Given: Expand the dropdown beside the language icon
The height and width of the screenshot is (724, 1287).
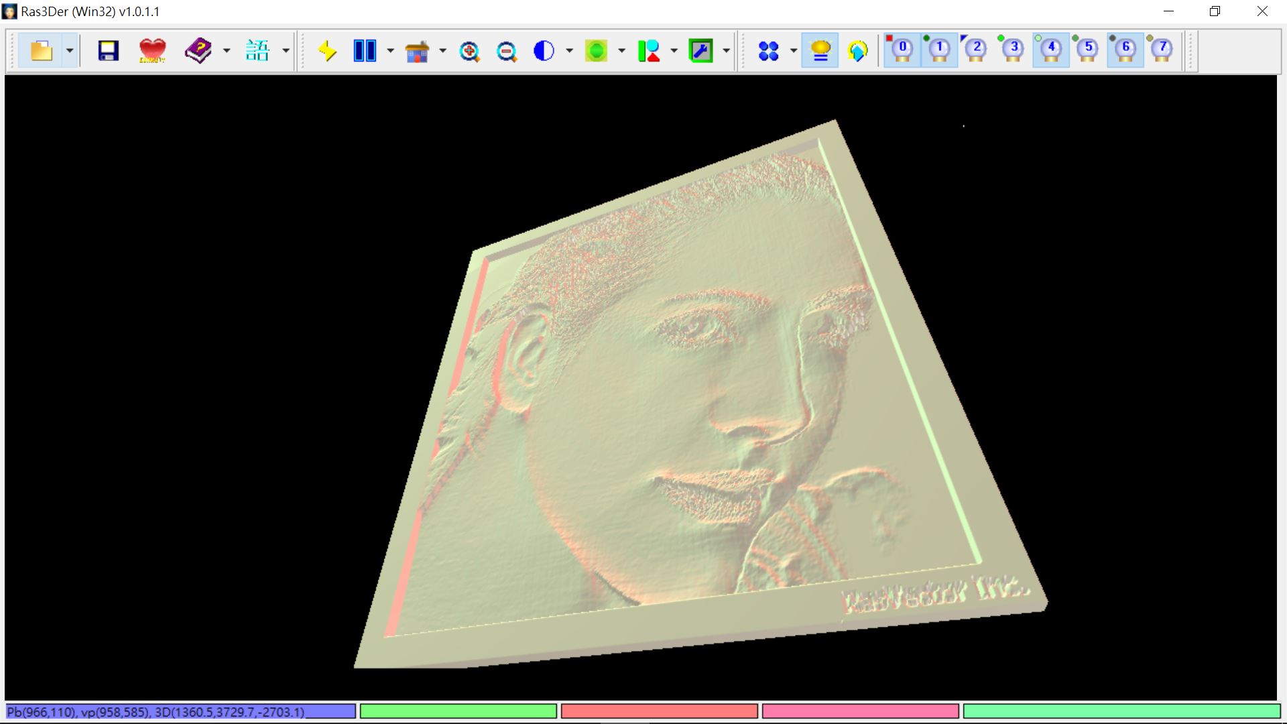Looking at the screenshot, I should (x=286, y=51).
